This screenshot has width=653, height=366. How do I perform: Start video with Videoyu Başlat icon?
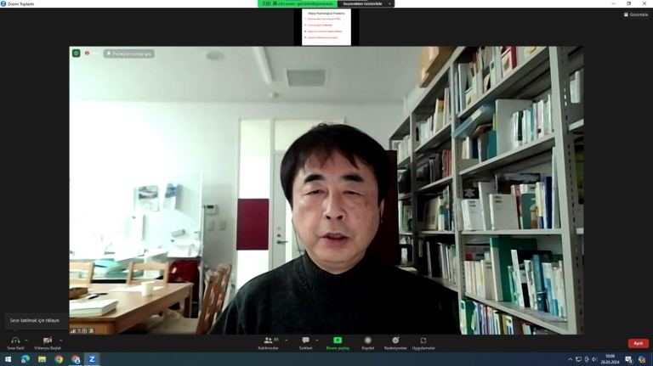pos(47,341)
